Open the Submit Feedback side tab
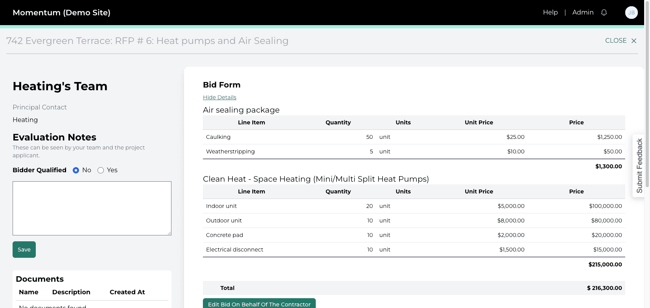 [x=639, y=166]
